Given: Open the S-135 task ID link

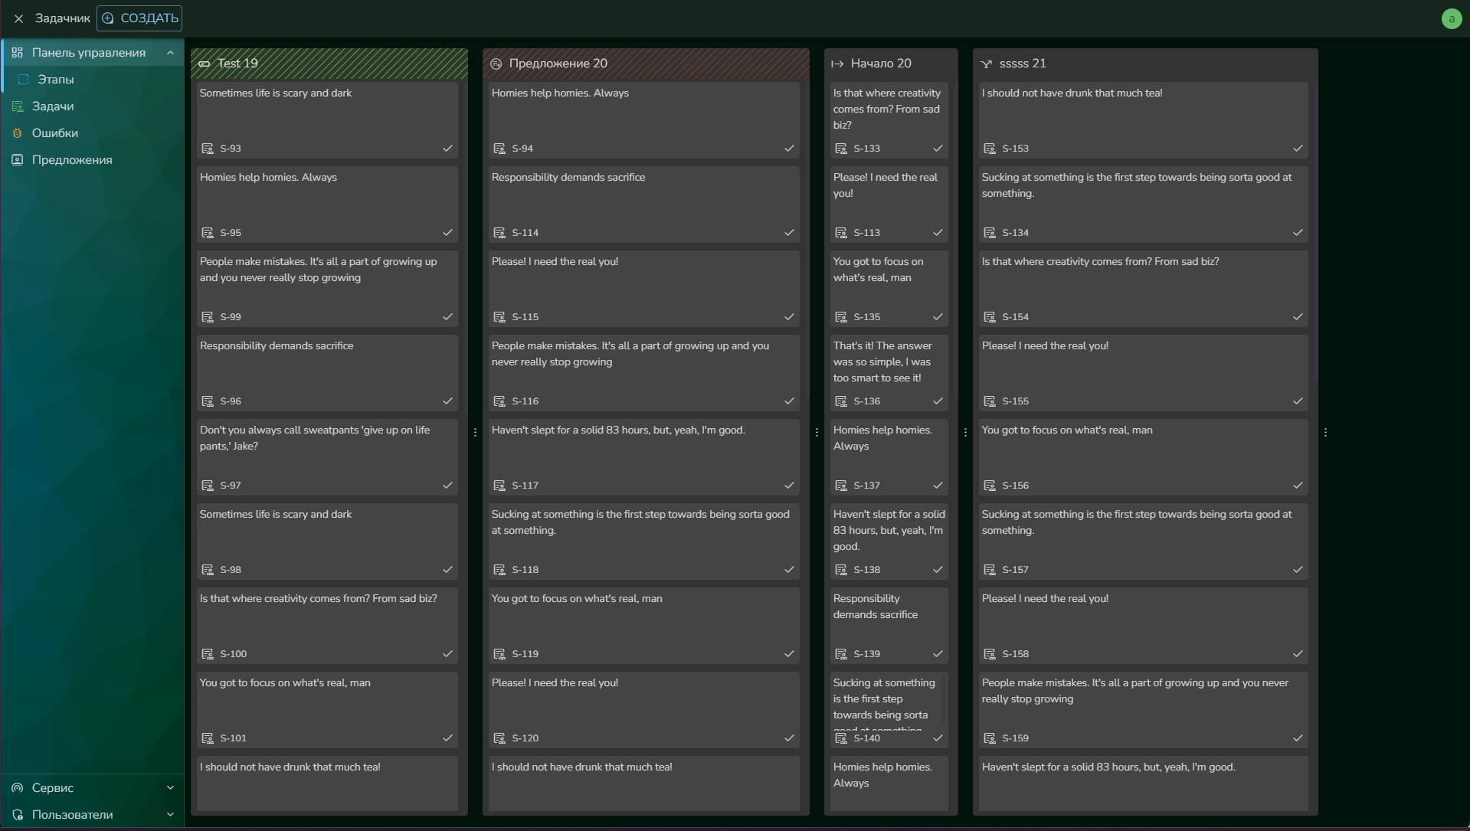Looking at the screenshot, I should (x=866, y=317).
